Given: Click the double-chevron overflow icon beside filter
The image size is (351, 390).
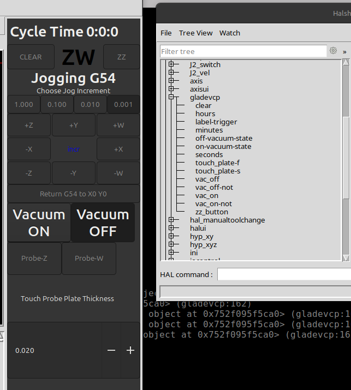Looking at the screenshot, I should [x=344, y=51].
